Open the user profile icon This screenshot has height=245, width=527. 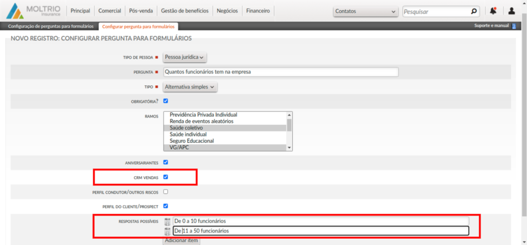click(x=511, y=11)
